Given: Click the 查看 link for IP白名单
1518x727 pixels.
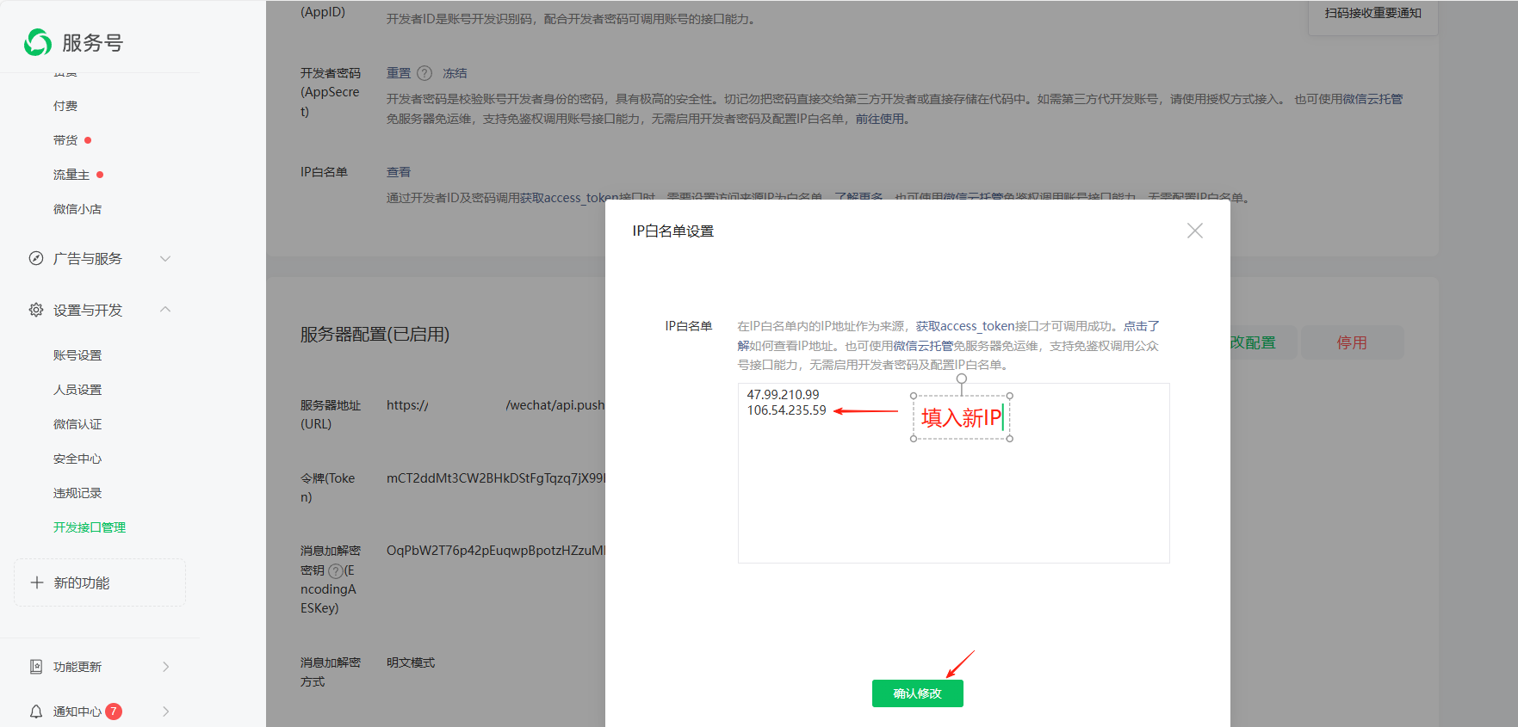Looking at the screenshot, I should 399,172.
